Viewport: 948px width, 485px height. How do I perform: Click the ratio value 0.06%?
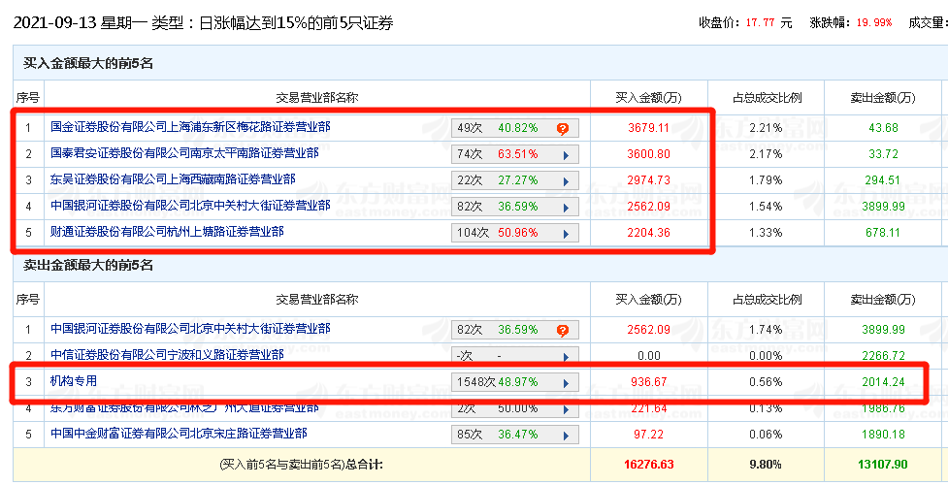click(x=766, y=435)
